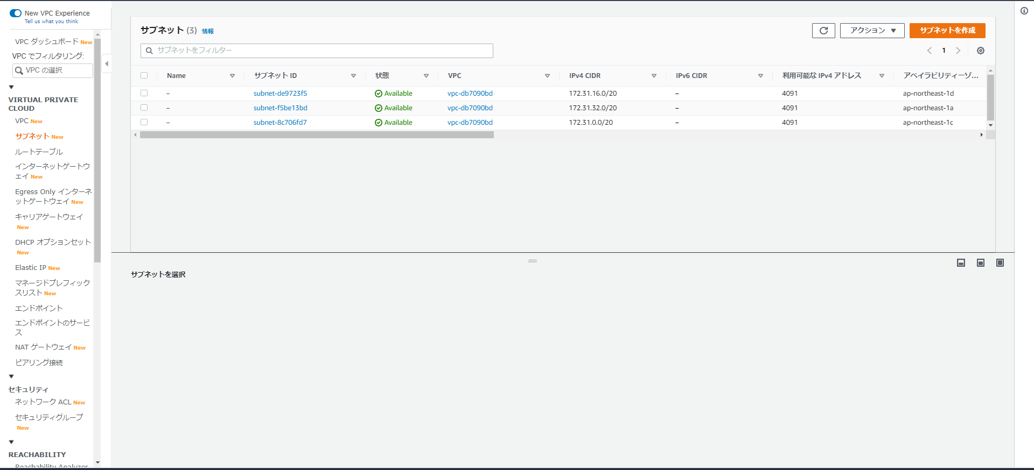Go to next page arrow

tap(958, 51)
